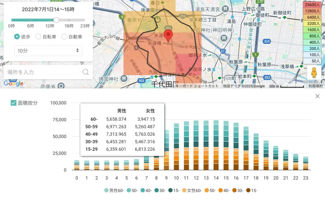Image resolution: width=325 pixels, height=201 pixels.
Task: Toggle female 30- legend series
Action: pos(238,191)
